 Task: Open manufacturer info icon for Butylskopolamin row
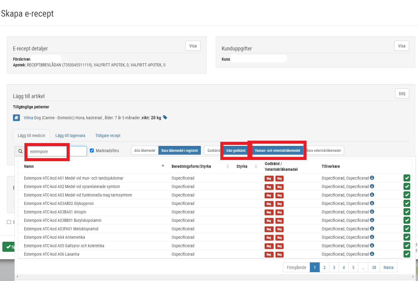(372, 220)
